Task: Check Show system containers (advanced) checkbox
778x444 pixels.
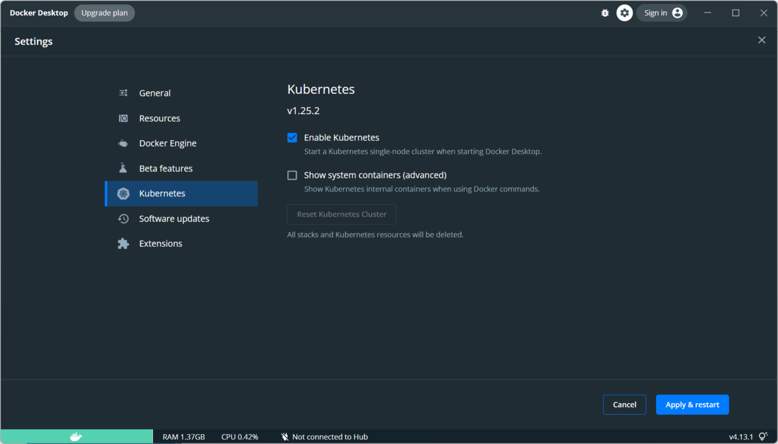Action: [292, 175]
